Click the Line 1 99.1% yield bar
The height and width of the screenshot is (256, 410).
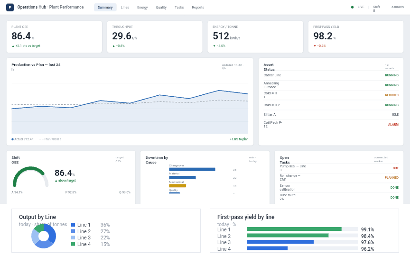(x=294, y=229)
